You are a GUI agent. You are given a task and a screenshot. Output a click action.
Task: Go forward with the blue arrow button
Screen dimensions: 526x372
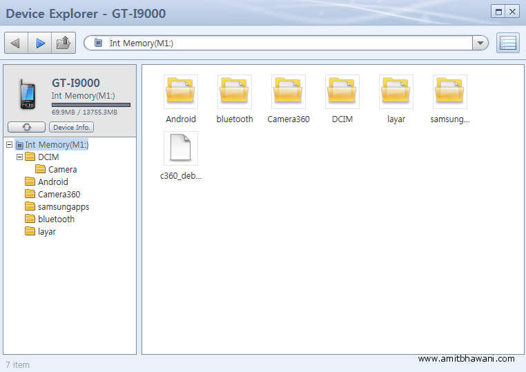pos(40,43)
